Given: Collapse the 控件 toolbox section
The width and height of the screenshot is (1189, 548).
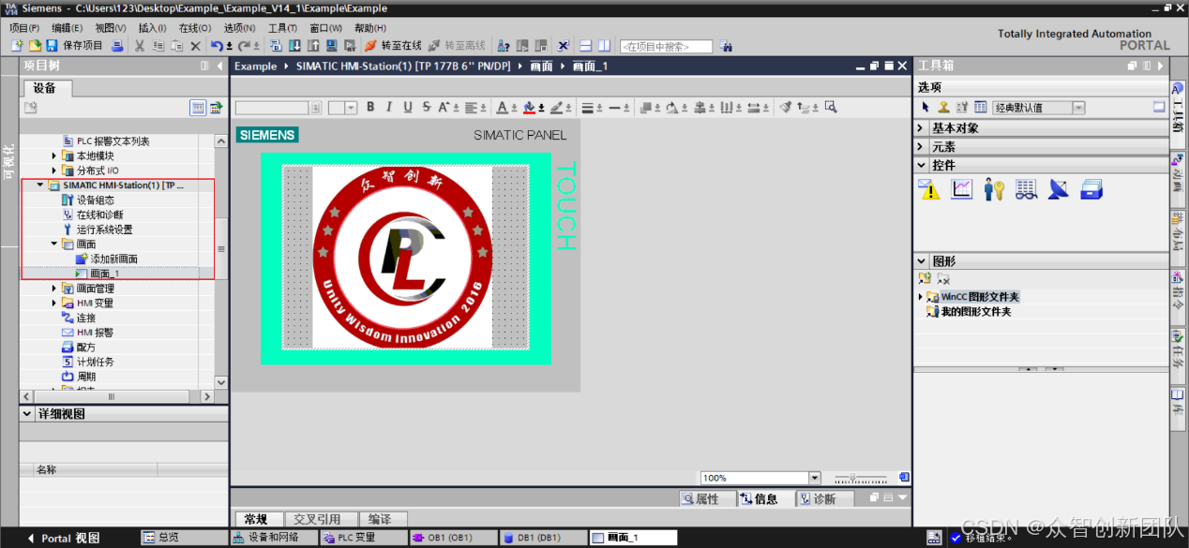Looking at the screenshot, I should pyautogui.click(x=922, y=165).
